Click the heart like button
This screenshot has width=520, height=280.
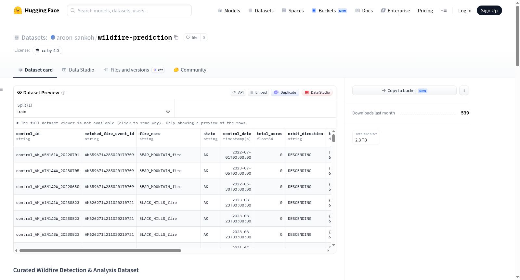(x=192, y=37)
